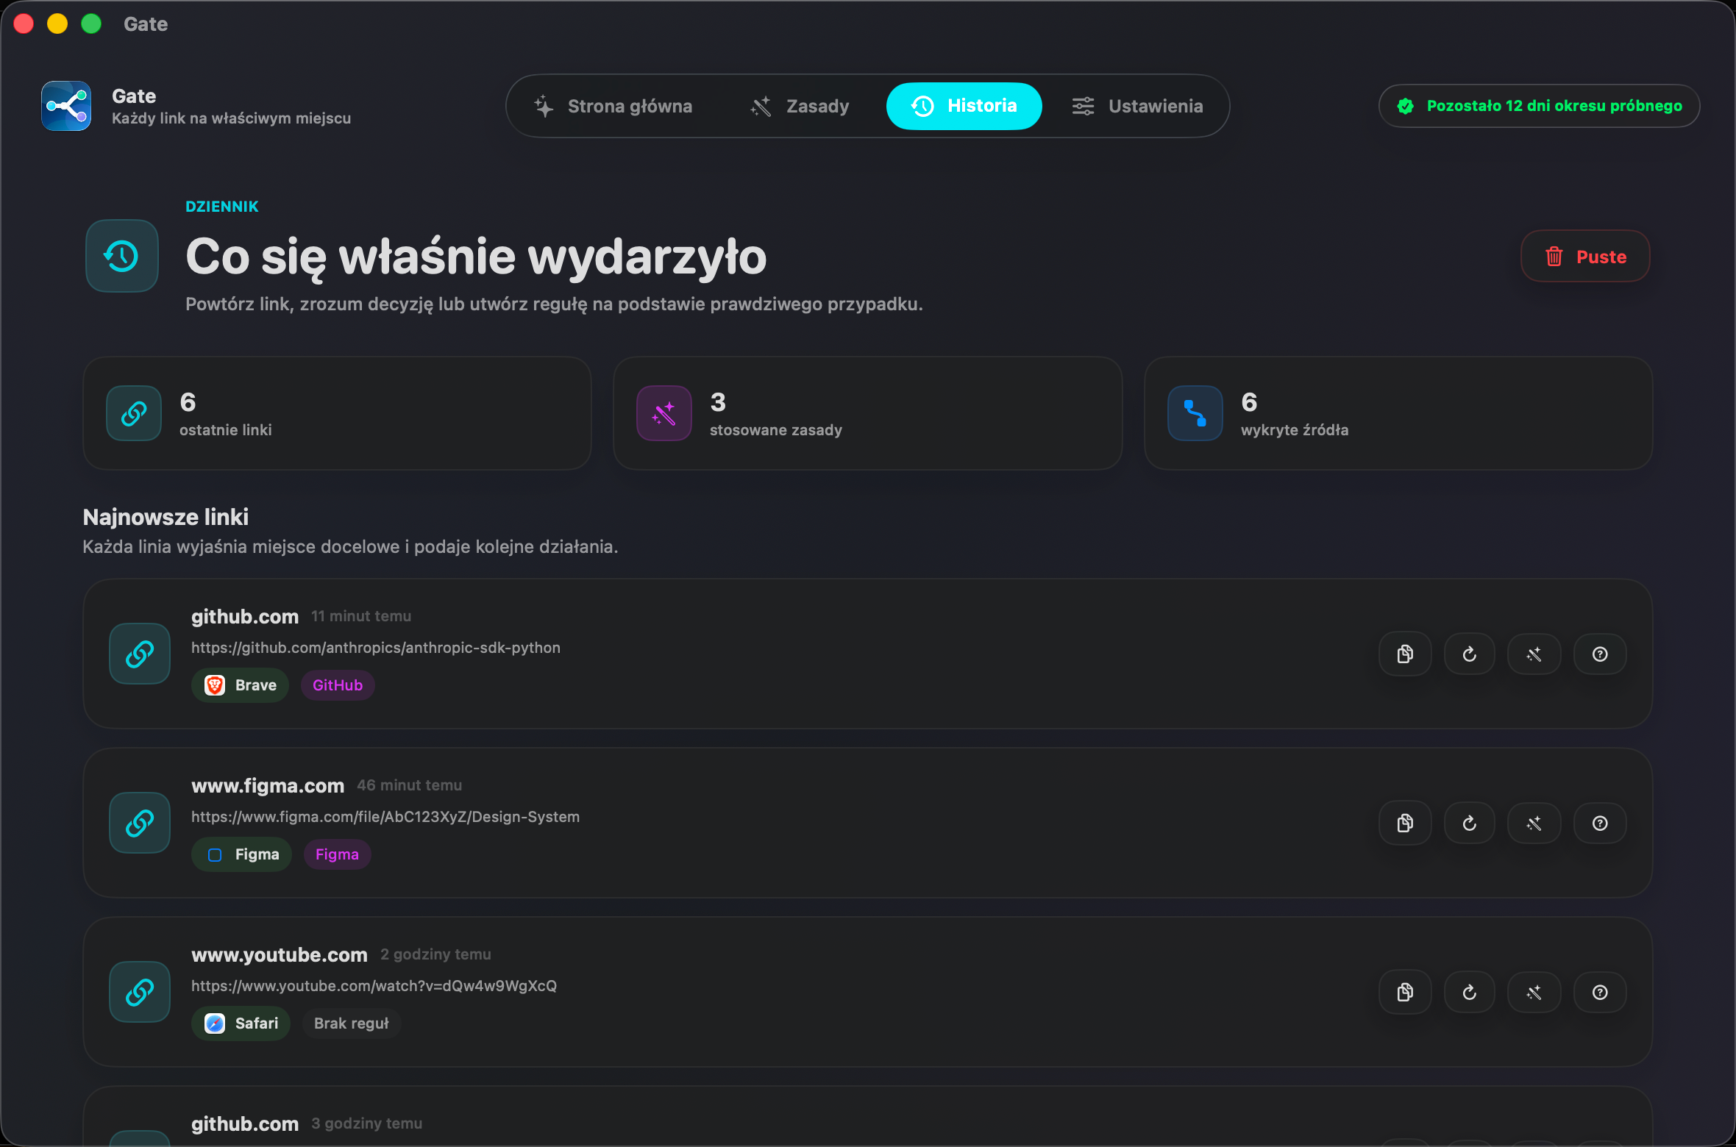
Task: Click the Najnowsze linki section heading
Action: point(166,517)
